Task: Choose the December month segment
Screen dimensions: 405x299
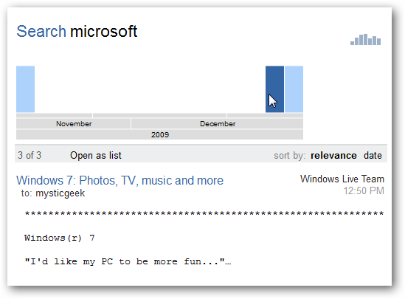Action: pos(217,124)
